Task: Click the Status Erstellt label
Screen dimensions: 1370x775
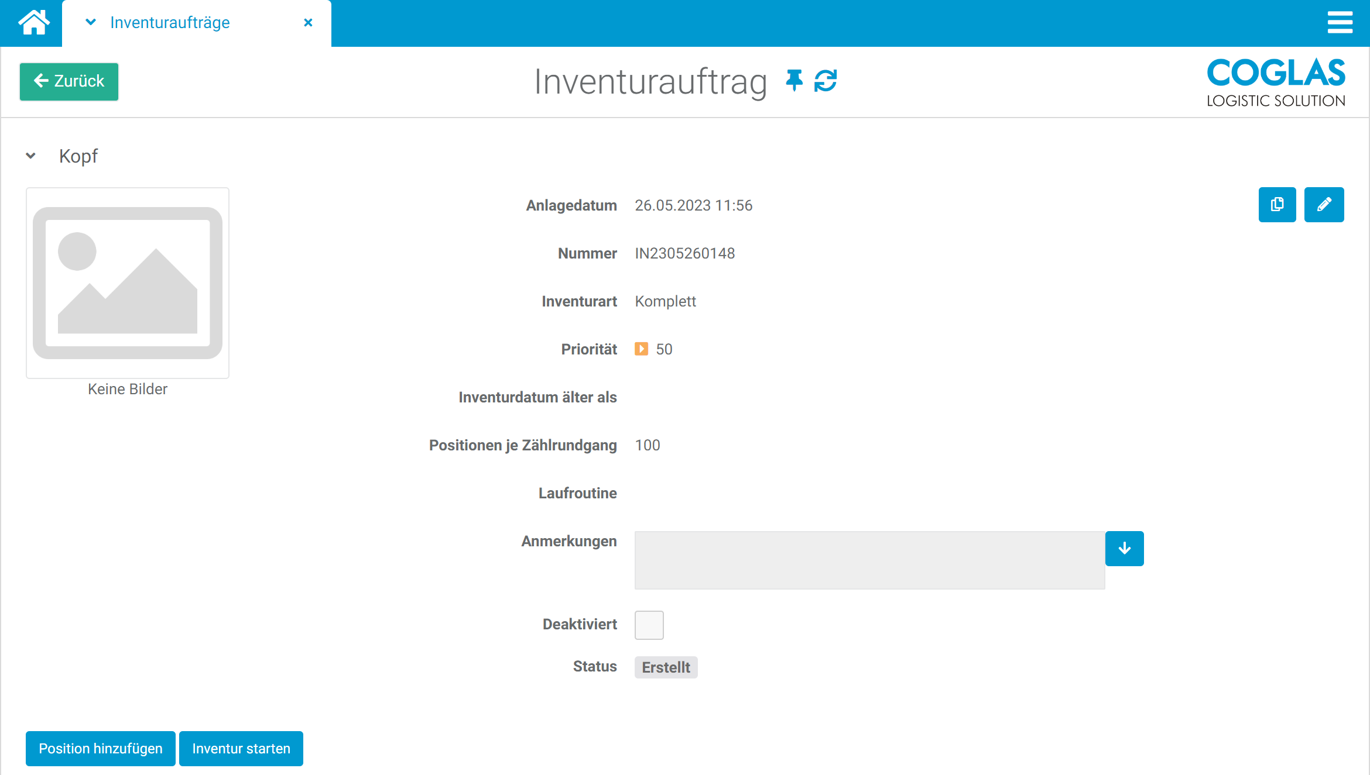Action: click(666, 668)
